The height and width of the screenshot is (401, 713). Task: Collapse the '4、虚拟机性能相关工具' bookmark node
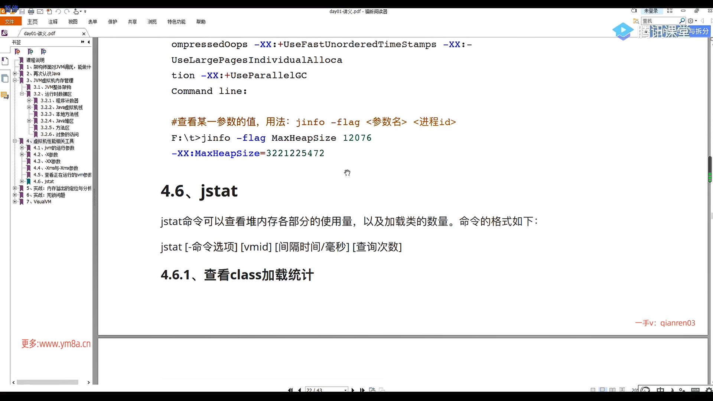pos(15,141)
